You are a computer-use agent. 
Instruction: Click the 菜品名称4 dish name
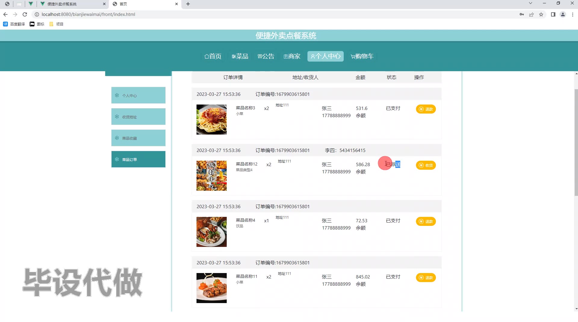point(245,220)
